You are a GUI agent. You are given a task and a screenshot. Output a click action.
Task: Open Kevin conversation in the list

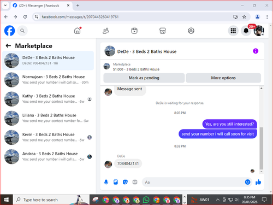coord(48,137)
